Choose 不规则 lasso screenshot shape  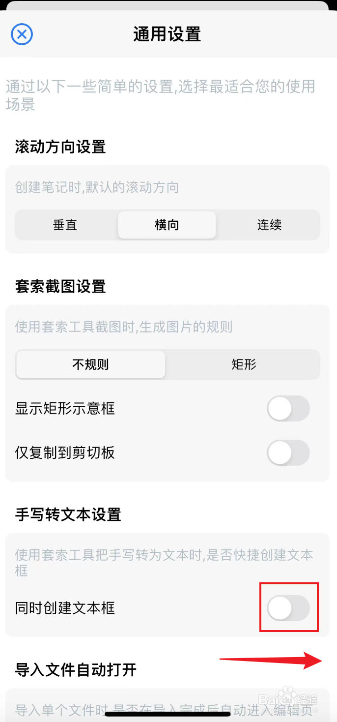(x=90, y=364)
